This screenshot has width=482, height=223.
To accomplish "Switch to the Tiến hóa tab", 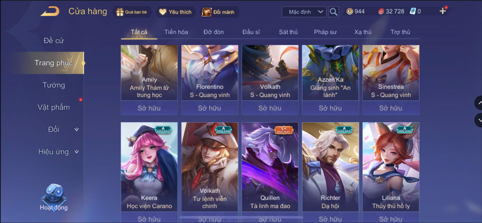I will click(x=176, y=32).
